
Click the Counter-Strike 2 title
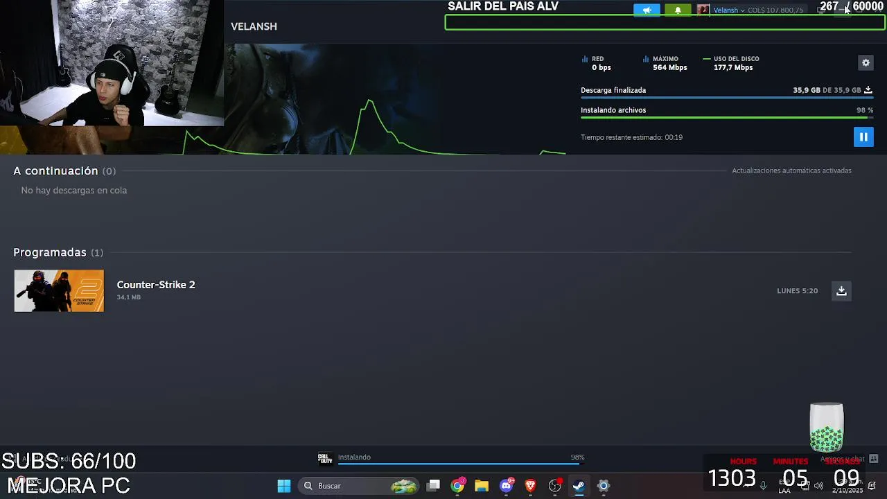click(x=156, y=285)
